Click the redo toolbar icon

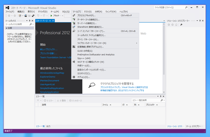coord(44,16)
